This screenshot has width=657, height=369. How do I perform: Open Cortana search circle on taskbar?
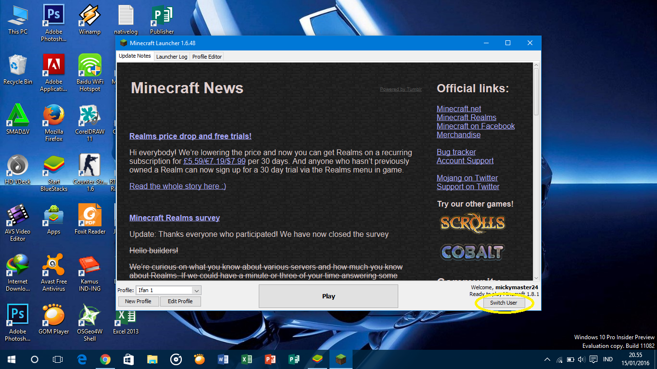click(x=35, y=359)
